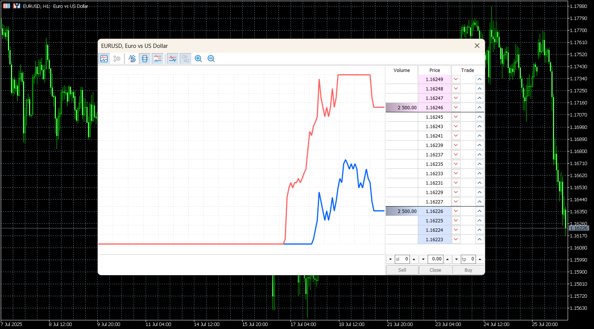Click the 1.16226 price label on chart axis

click(579, 228)
